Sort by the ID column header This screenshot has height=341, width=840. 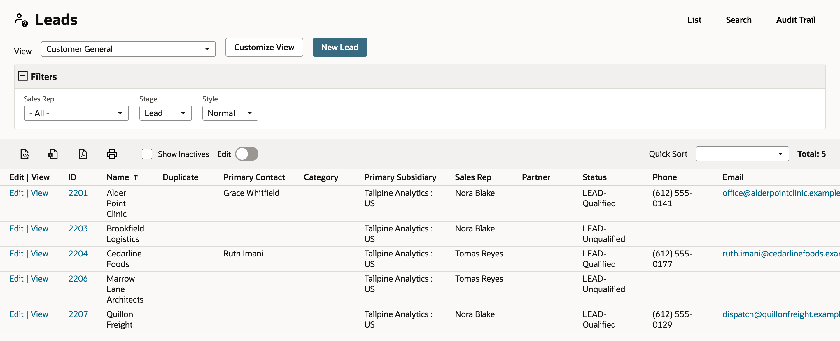tap(72, 177)
